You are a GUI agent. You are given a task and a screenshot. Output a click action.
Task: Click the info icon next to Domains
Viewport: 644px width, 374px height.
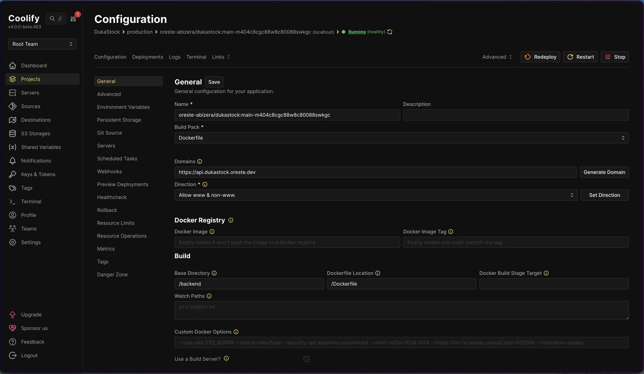[200, 161]
